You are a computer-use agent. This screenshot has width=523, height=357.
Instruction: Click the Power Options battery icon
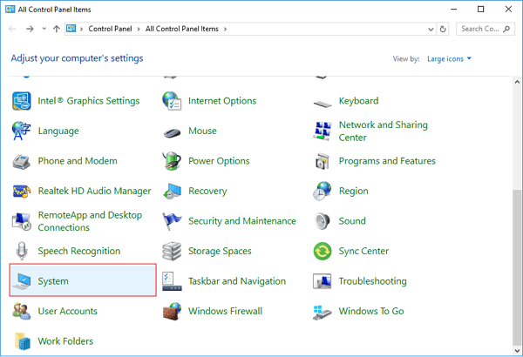[172, 161]
